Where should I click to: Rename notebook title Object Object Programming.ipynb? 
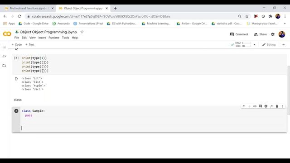click(48, 32)
